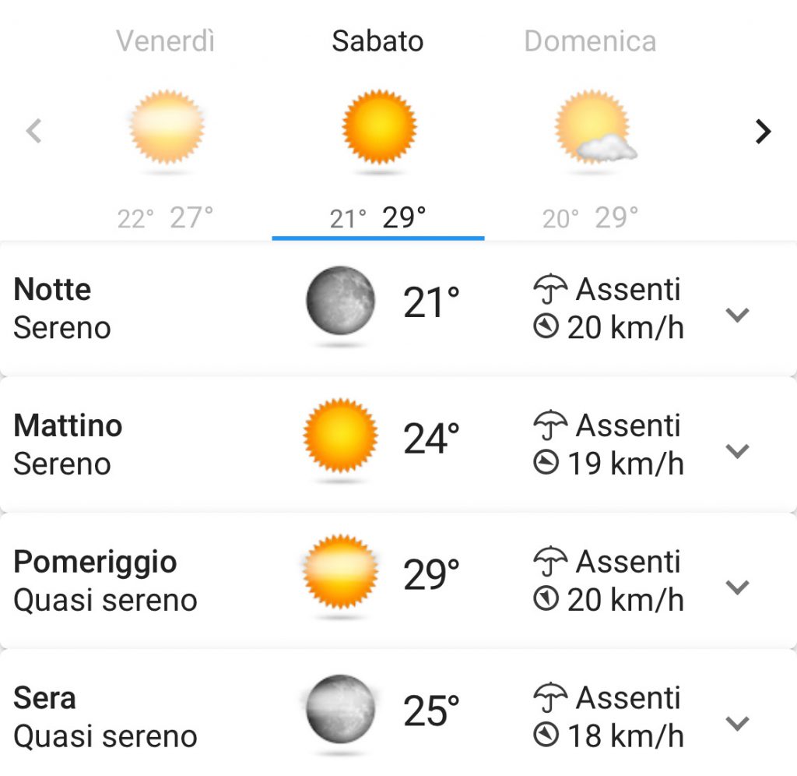Image resolution: width=797 pixels, height=776 pixels.
Task: Tap the Sabato full sun icon
Action: click(x=379, y=127)
